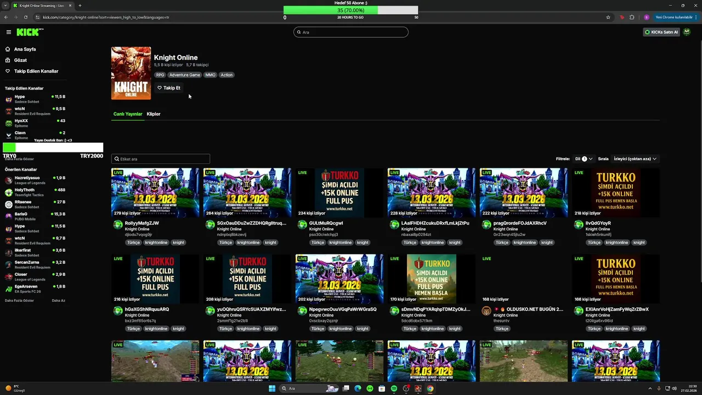Open Microsoft Edge from the taskbar
The image size is (702, 395).
coord(358,388)
